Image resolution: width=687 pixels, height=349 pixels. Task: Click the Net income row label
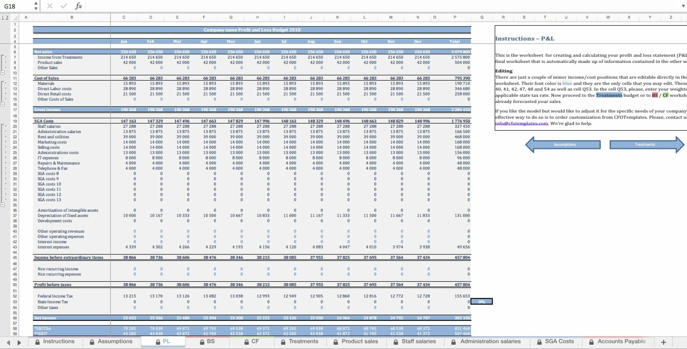45,318
